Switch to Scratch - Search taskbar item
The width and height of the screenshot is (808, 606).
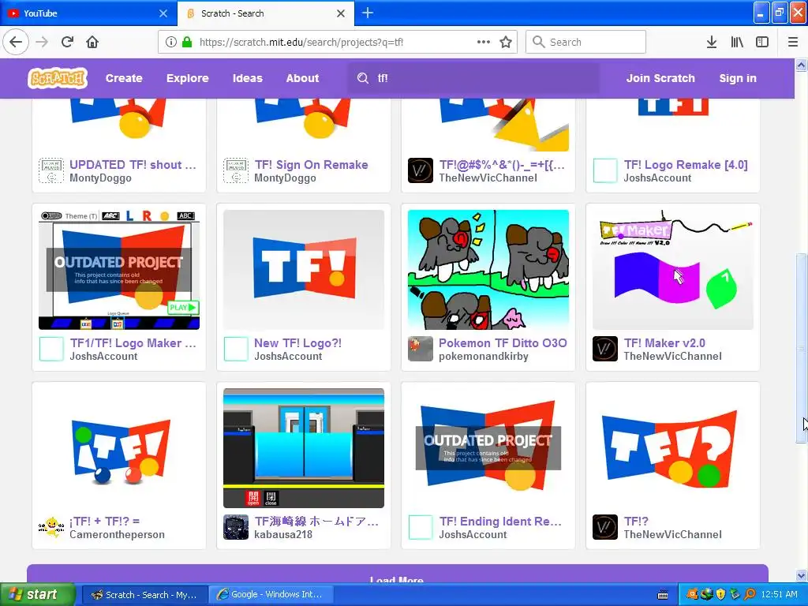145,595
